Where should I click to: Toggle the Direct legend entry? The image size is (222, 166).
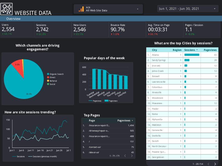(x=51, y=77)
